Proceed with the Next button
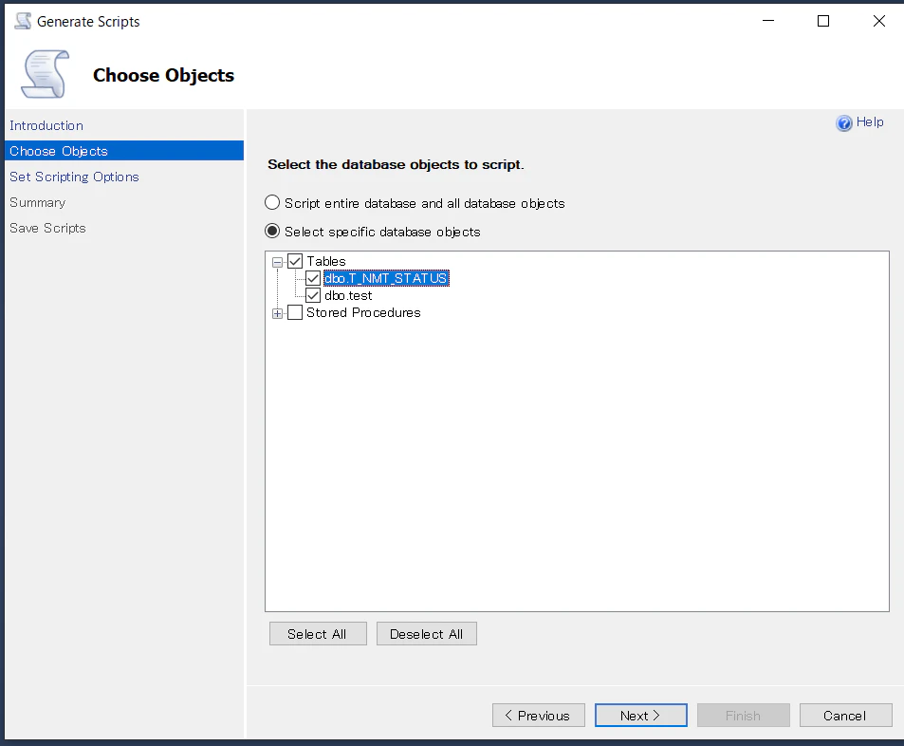The width and height of the screenshot is (904, 746). 641,716
